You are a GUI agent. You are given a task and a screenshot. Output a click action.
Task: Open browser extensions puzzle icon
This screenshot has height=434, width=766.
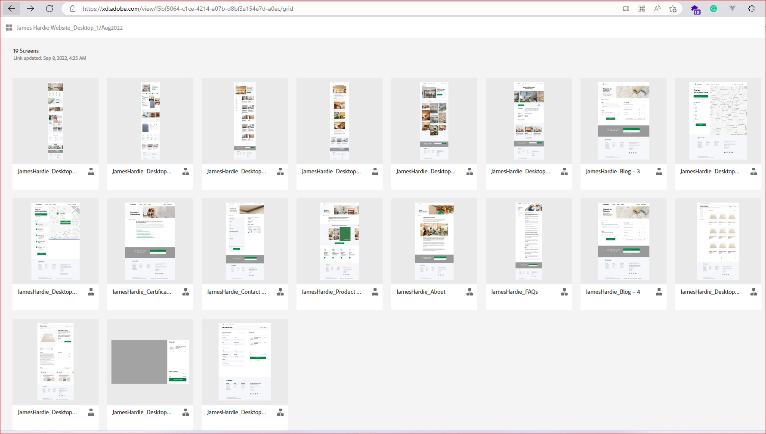point(751,9)
